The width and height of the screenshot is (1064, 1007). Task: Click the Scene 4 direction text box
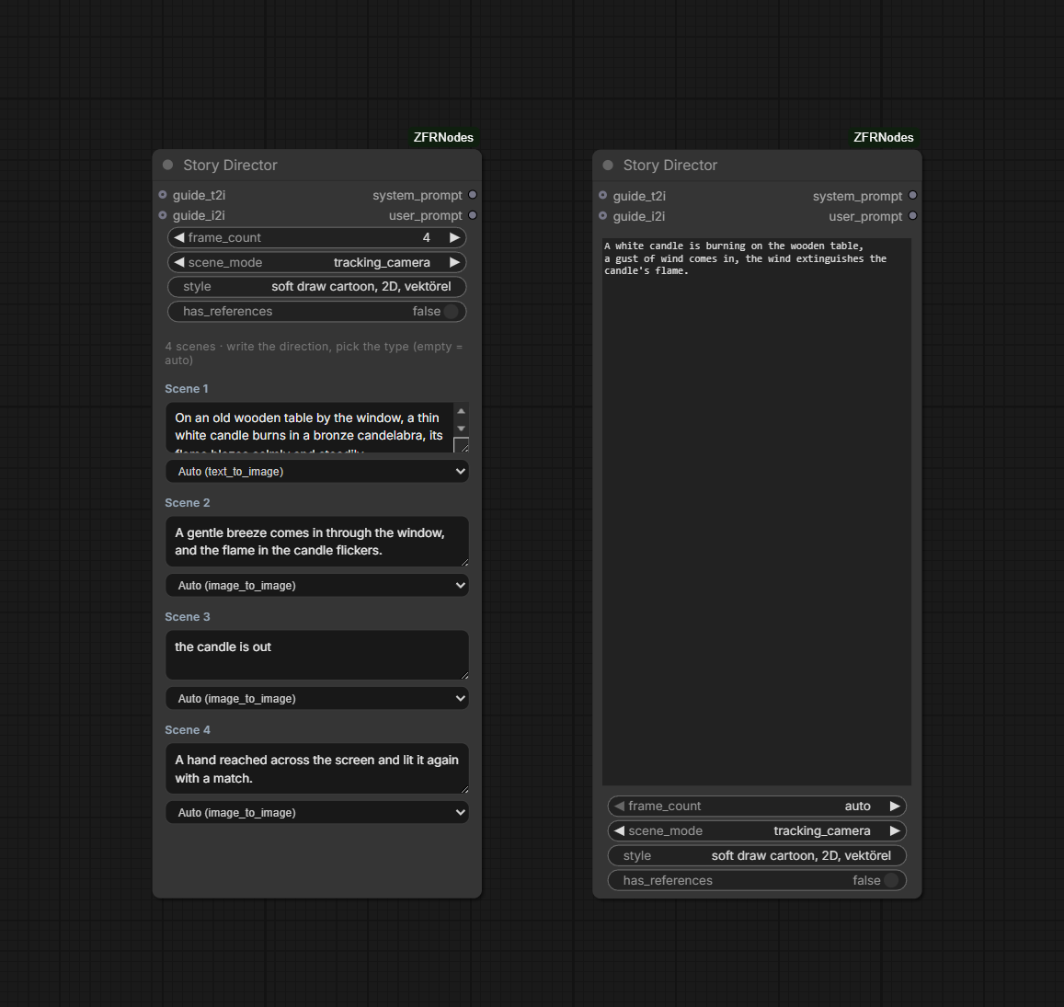coord(317,768)
